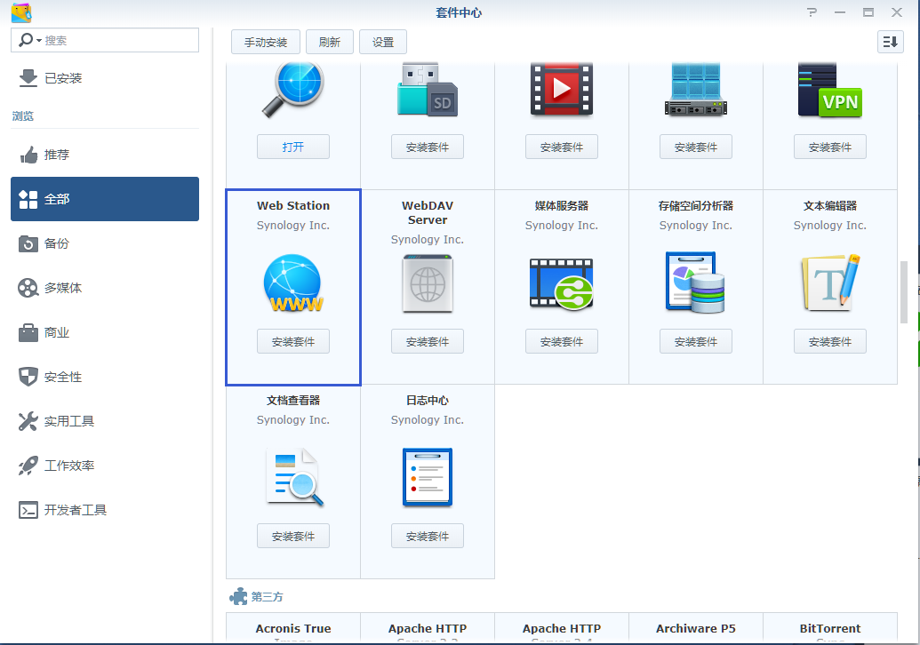
Task: Click 安装套件 under 媒体服务器
Action: [x=562, y=341]
